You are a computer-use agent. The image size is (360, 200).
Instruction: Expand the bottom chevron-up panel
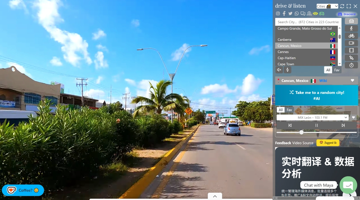[215, 196]
